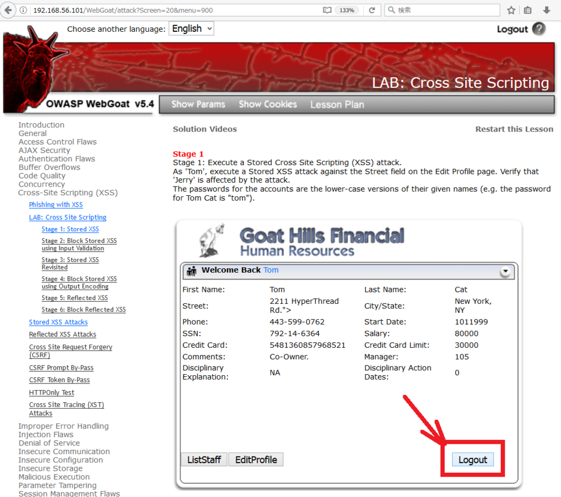Open the language selection dropdown
This screenshot has width=561, height=497.
point(191,29)
